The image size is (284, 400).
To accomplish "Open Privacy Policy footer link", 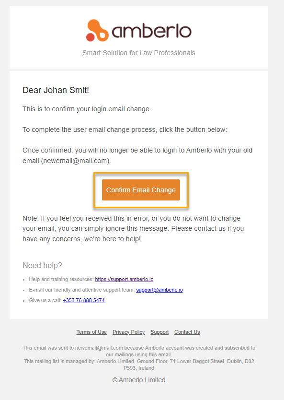I will (x=129, y=332).
